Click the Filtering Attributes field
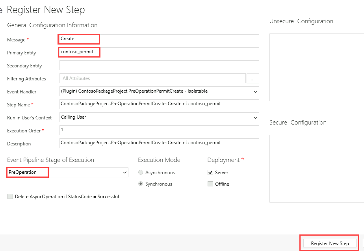 click(152, 79)
